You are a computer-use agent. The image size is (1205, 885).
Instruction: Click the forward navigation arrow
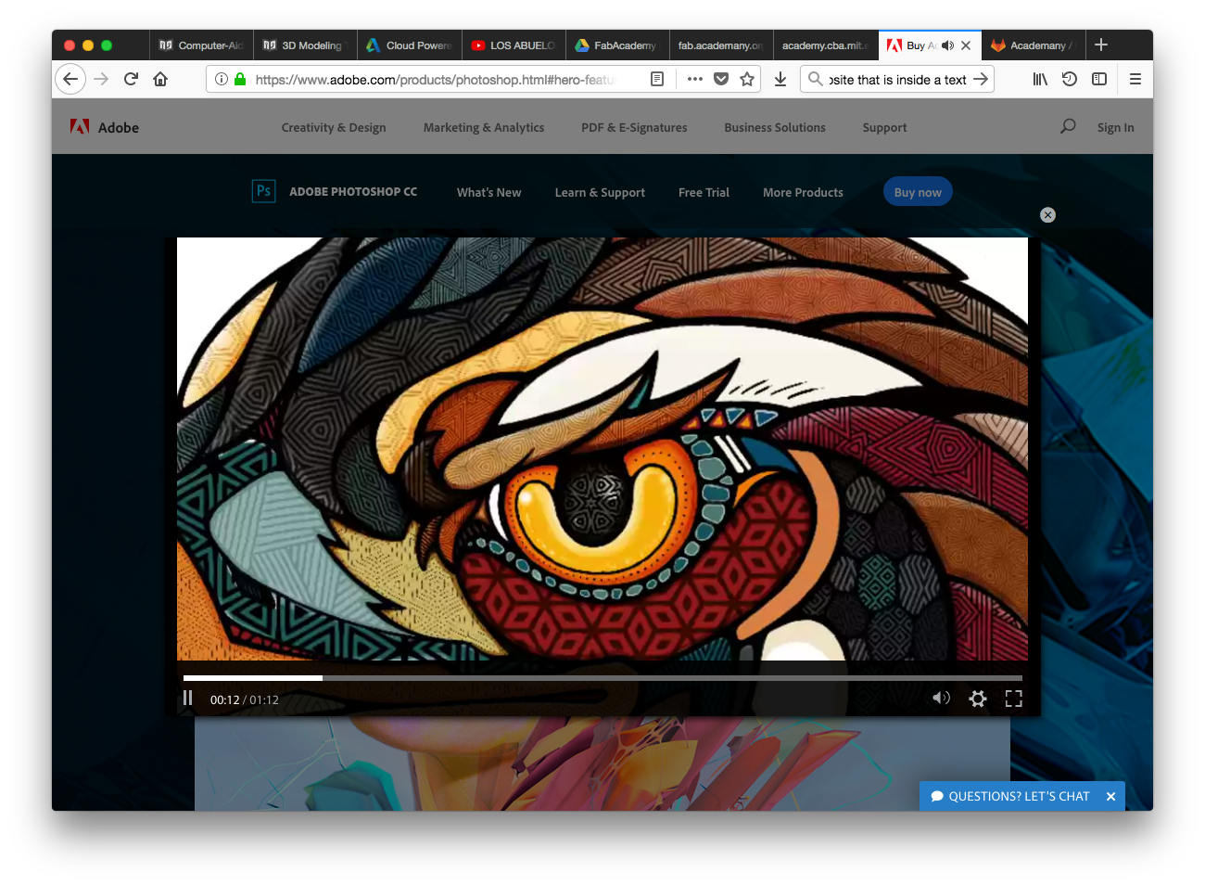[101, 80]
